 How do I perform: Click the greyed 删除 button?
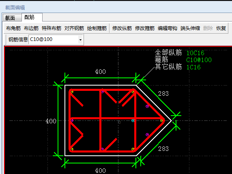(208, 28)
